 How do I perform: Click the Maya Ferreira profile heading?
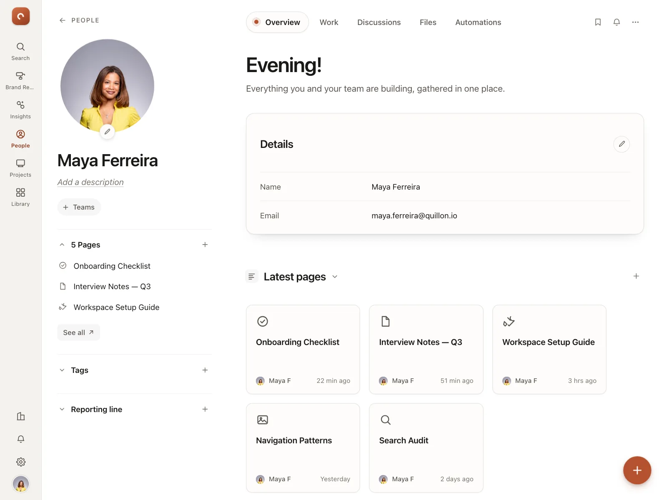pos(108,161)
